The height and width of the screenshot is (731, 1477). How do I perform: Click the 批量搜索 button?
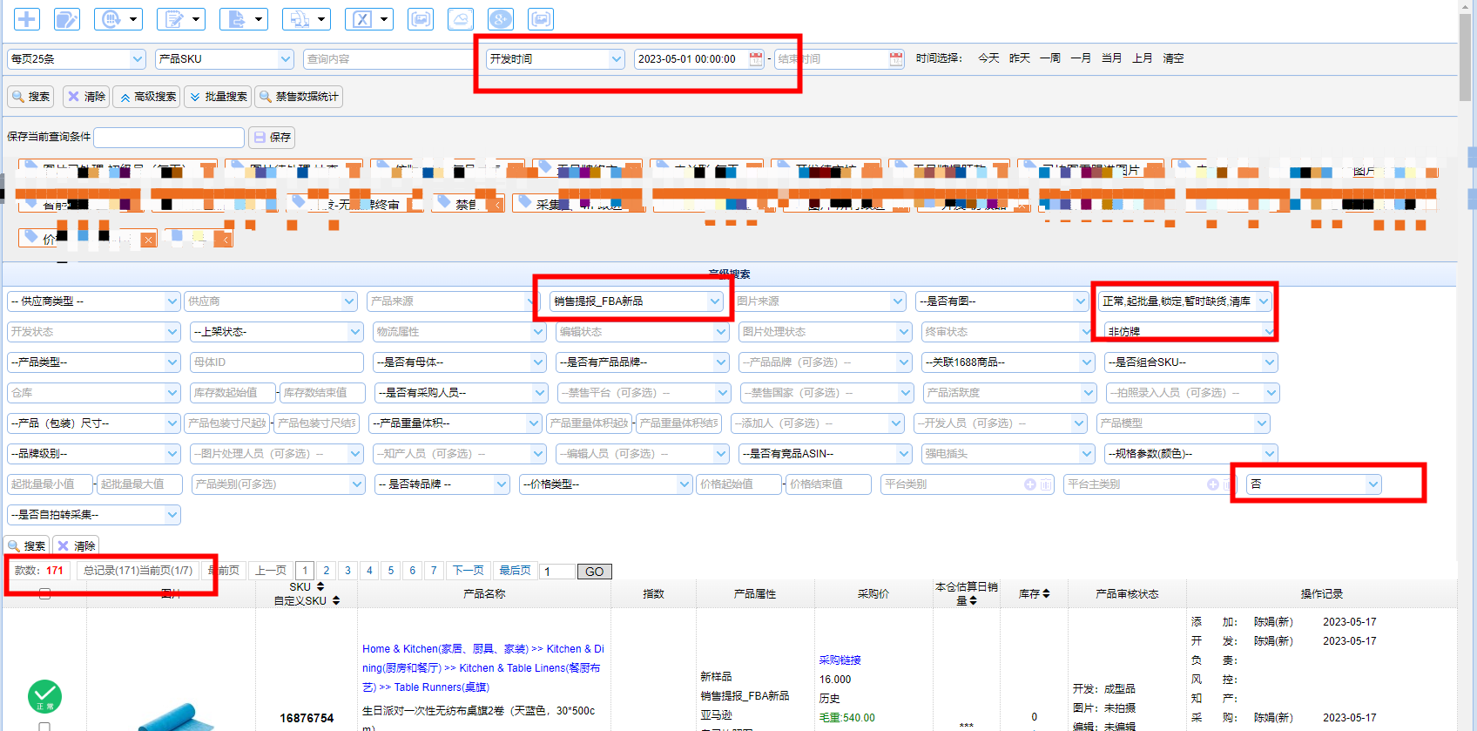click(218, 97)
